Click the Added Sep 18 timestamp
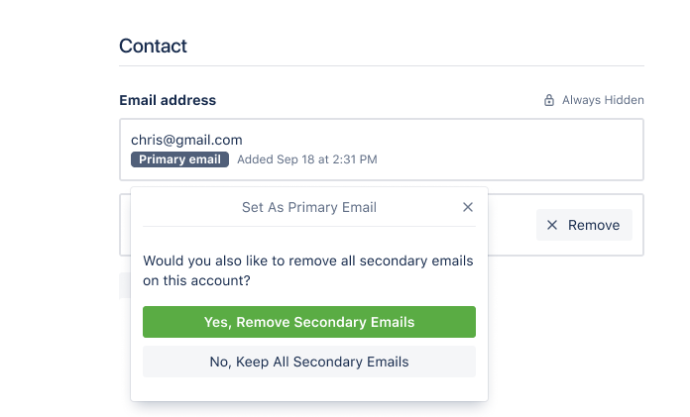Viewport: 690px width, 417px height. (x=307, y=158)
